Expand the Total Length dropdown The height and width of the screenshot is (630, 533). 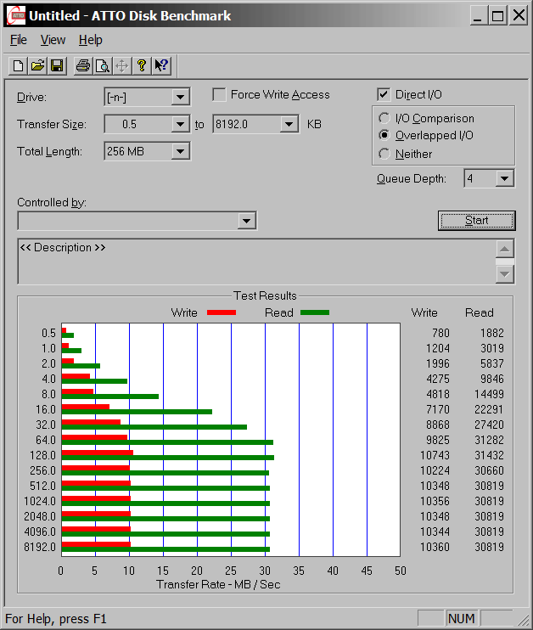pos(180,152)
